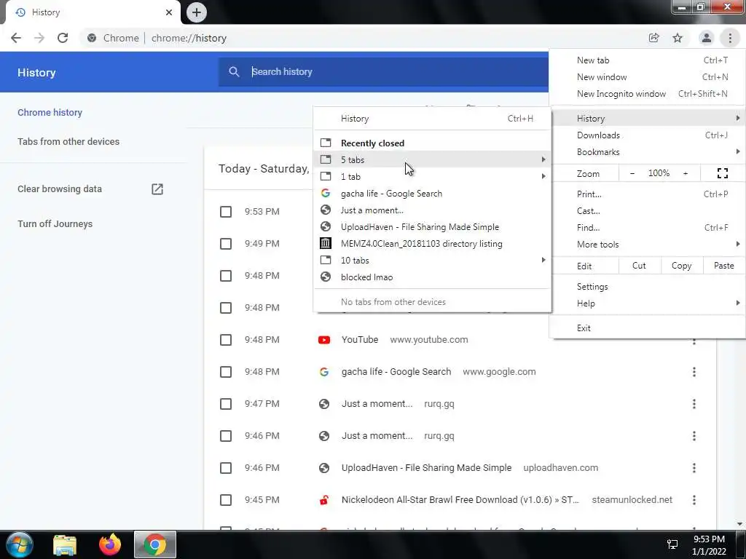Open more actions for YouTube history entry
Image resolution: width=746 pixels, height=559 pixels.
coord(694,341)
